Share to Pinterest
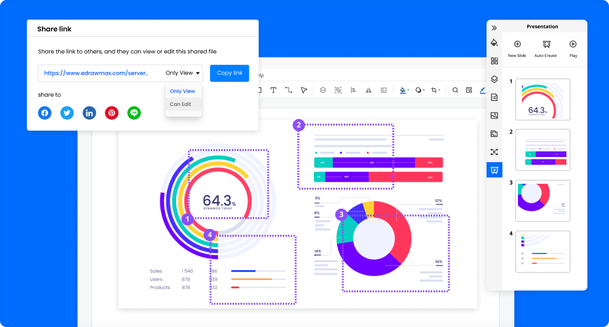This screenshot has width=609, height=327. click(112, 112)
